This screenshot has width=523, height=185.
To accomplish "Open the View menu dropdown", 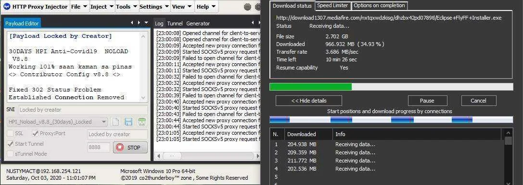I will coord(182,7).
